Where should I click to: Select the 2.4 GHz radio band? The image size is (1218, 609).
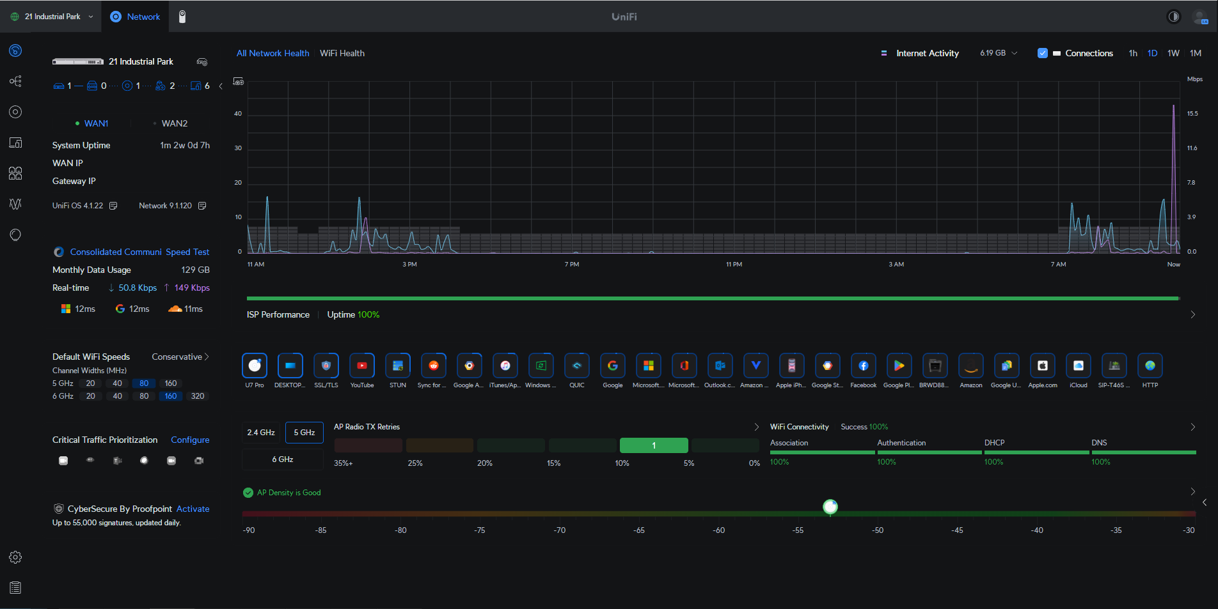tap(261, 433)
